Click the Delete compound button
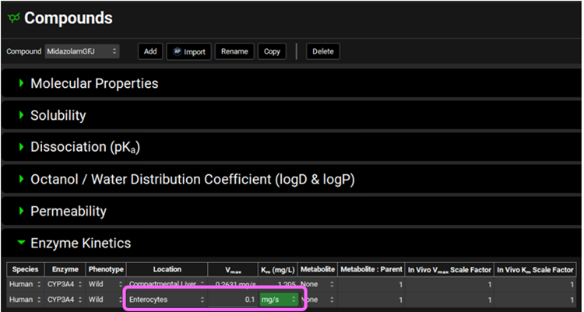584x312 pixels. 322,51
